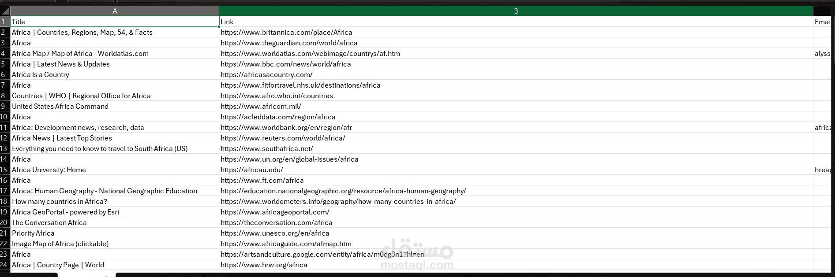Click cell 'Africa: Development news, research, data'
835x277 pixels.
click(115, 127)
